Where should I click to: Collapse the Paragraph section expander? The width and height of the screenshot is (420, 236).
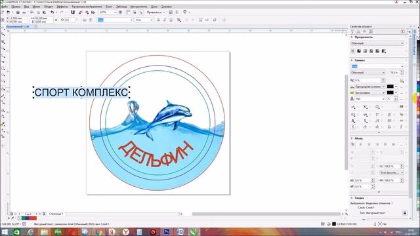tap(352, 138)
